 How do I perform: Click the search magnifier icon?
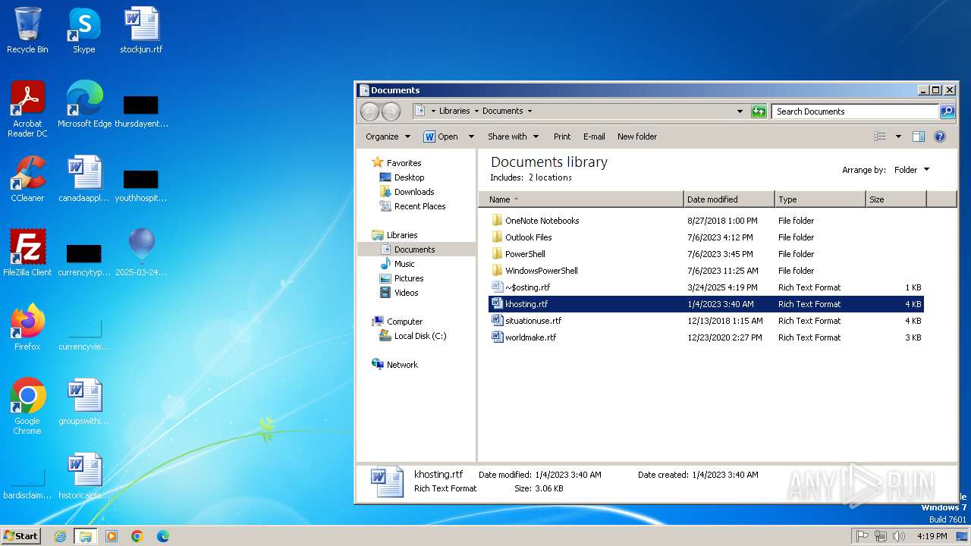[x=947, y=111]
